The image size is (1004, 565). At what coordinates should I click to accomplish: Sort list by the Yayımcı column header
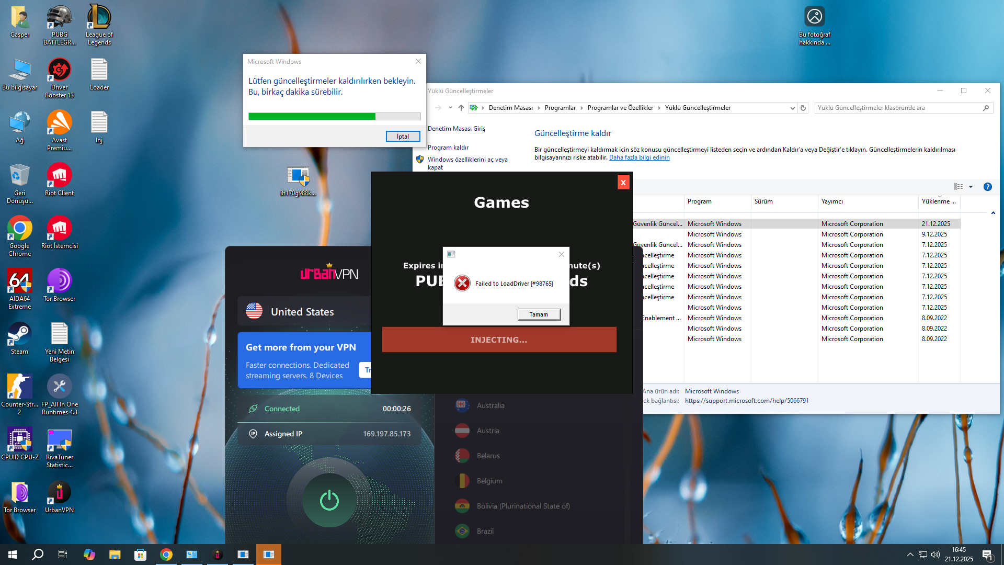pyautogui.click(x=868, y=201)
